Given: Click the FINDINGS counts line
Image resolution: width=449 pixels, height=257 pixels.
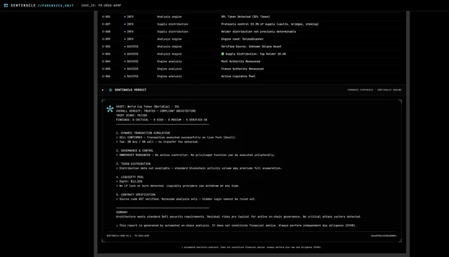Looking at the screenshot, I should (x=162, y=120).
